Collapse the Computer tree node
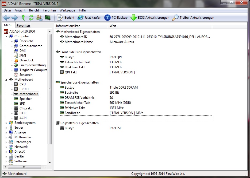250x178 pixels. [6, 37]
